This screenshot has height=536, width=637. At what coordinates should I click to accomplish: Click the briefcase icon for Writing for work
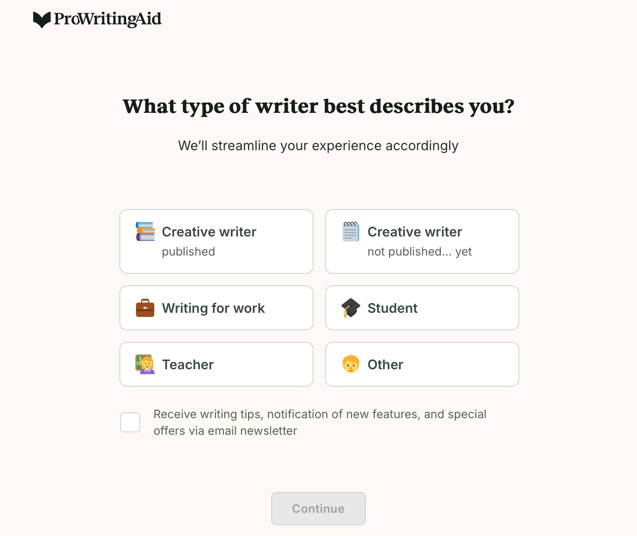[x=144, y=308]
